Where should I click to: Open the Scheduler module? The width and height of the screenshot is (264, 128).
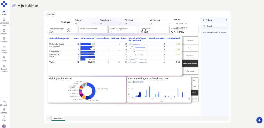[4, 40]
